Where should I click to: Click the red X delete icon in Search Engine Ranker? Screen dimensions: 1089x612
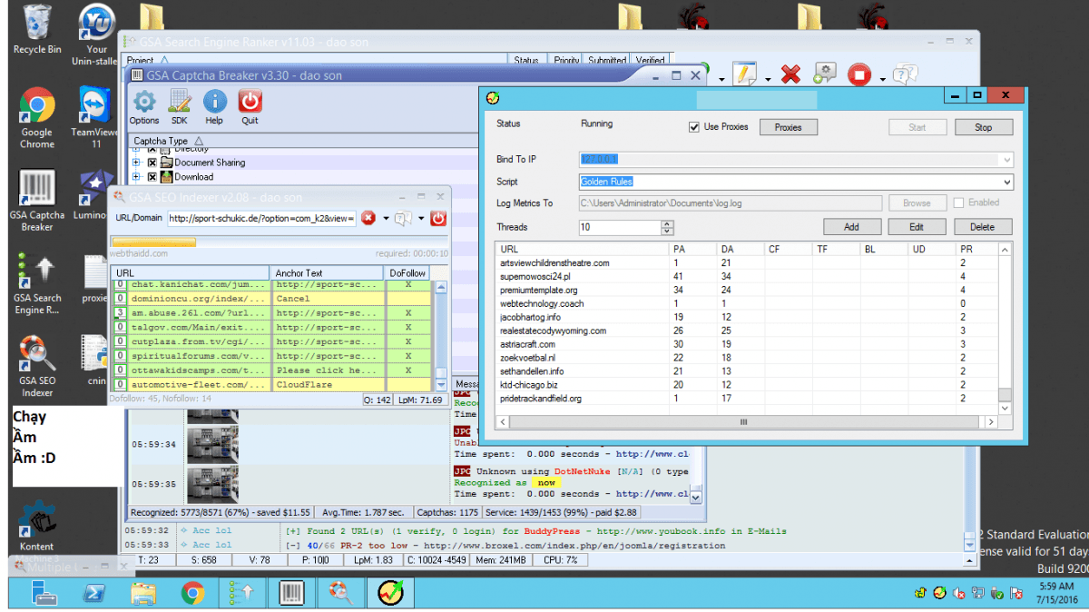coord(790,74)
